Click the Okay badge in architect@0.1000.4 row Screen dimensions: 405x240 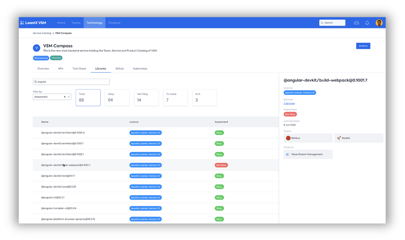coord(219,133)
